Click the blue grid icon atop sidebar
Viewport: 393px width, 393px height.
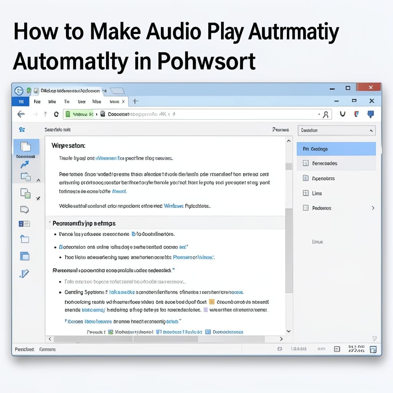coord(22,130)
